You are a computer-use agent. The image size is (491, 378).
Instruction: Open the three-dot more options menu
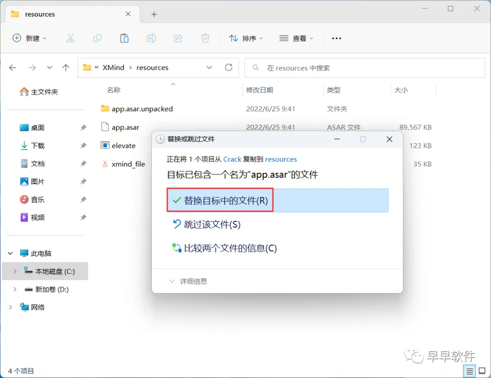point(336,39)
